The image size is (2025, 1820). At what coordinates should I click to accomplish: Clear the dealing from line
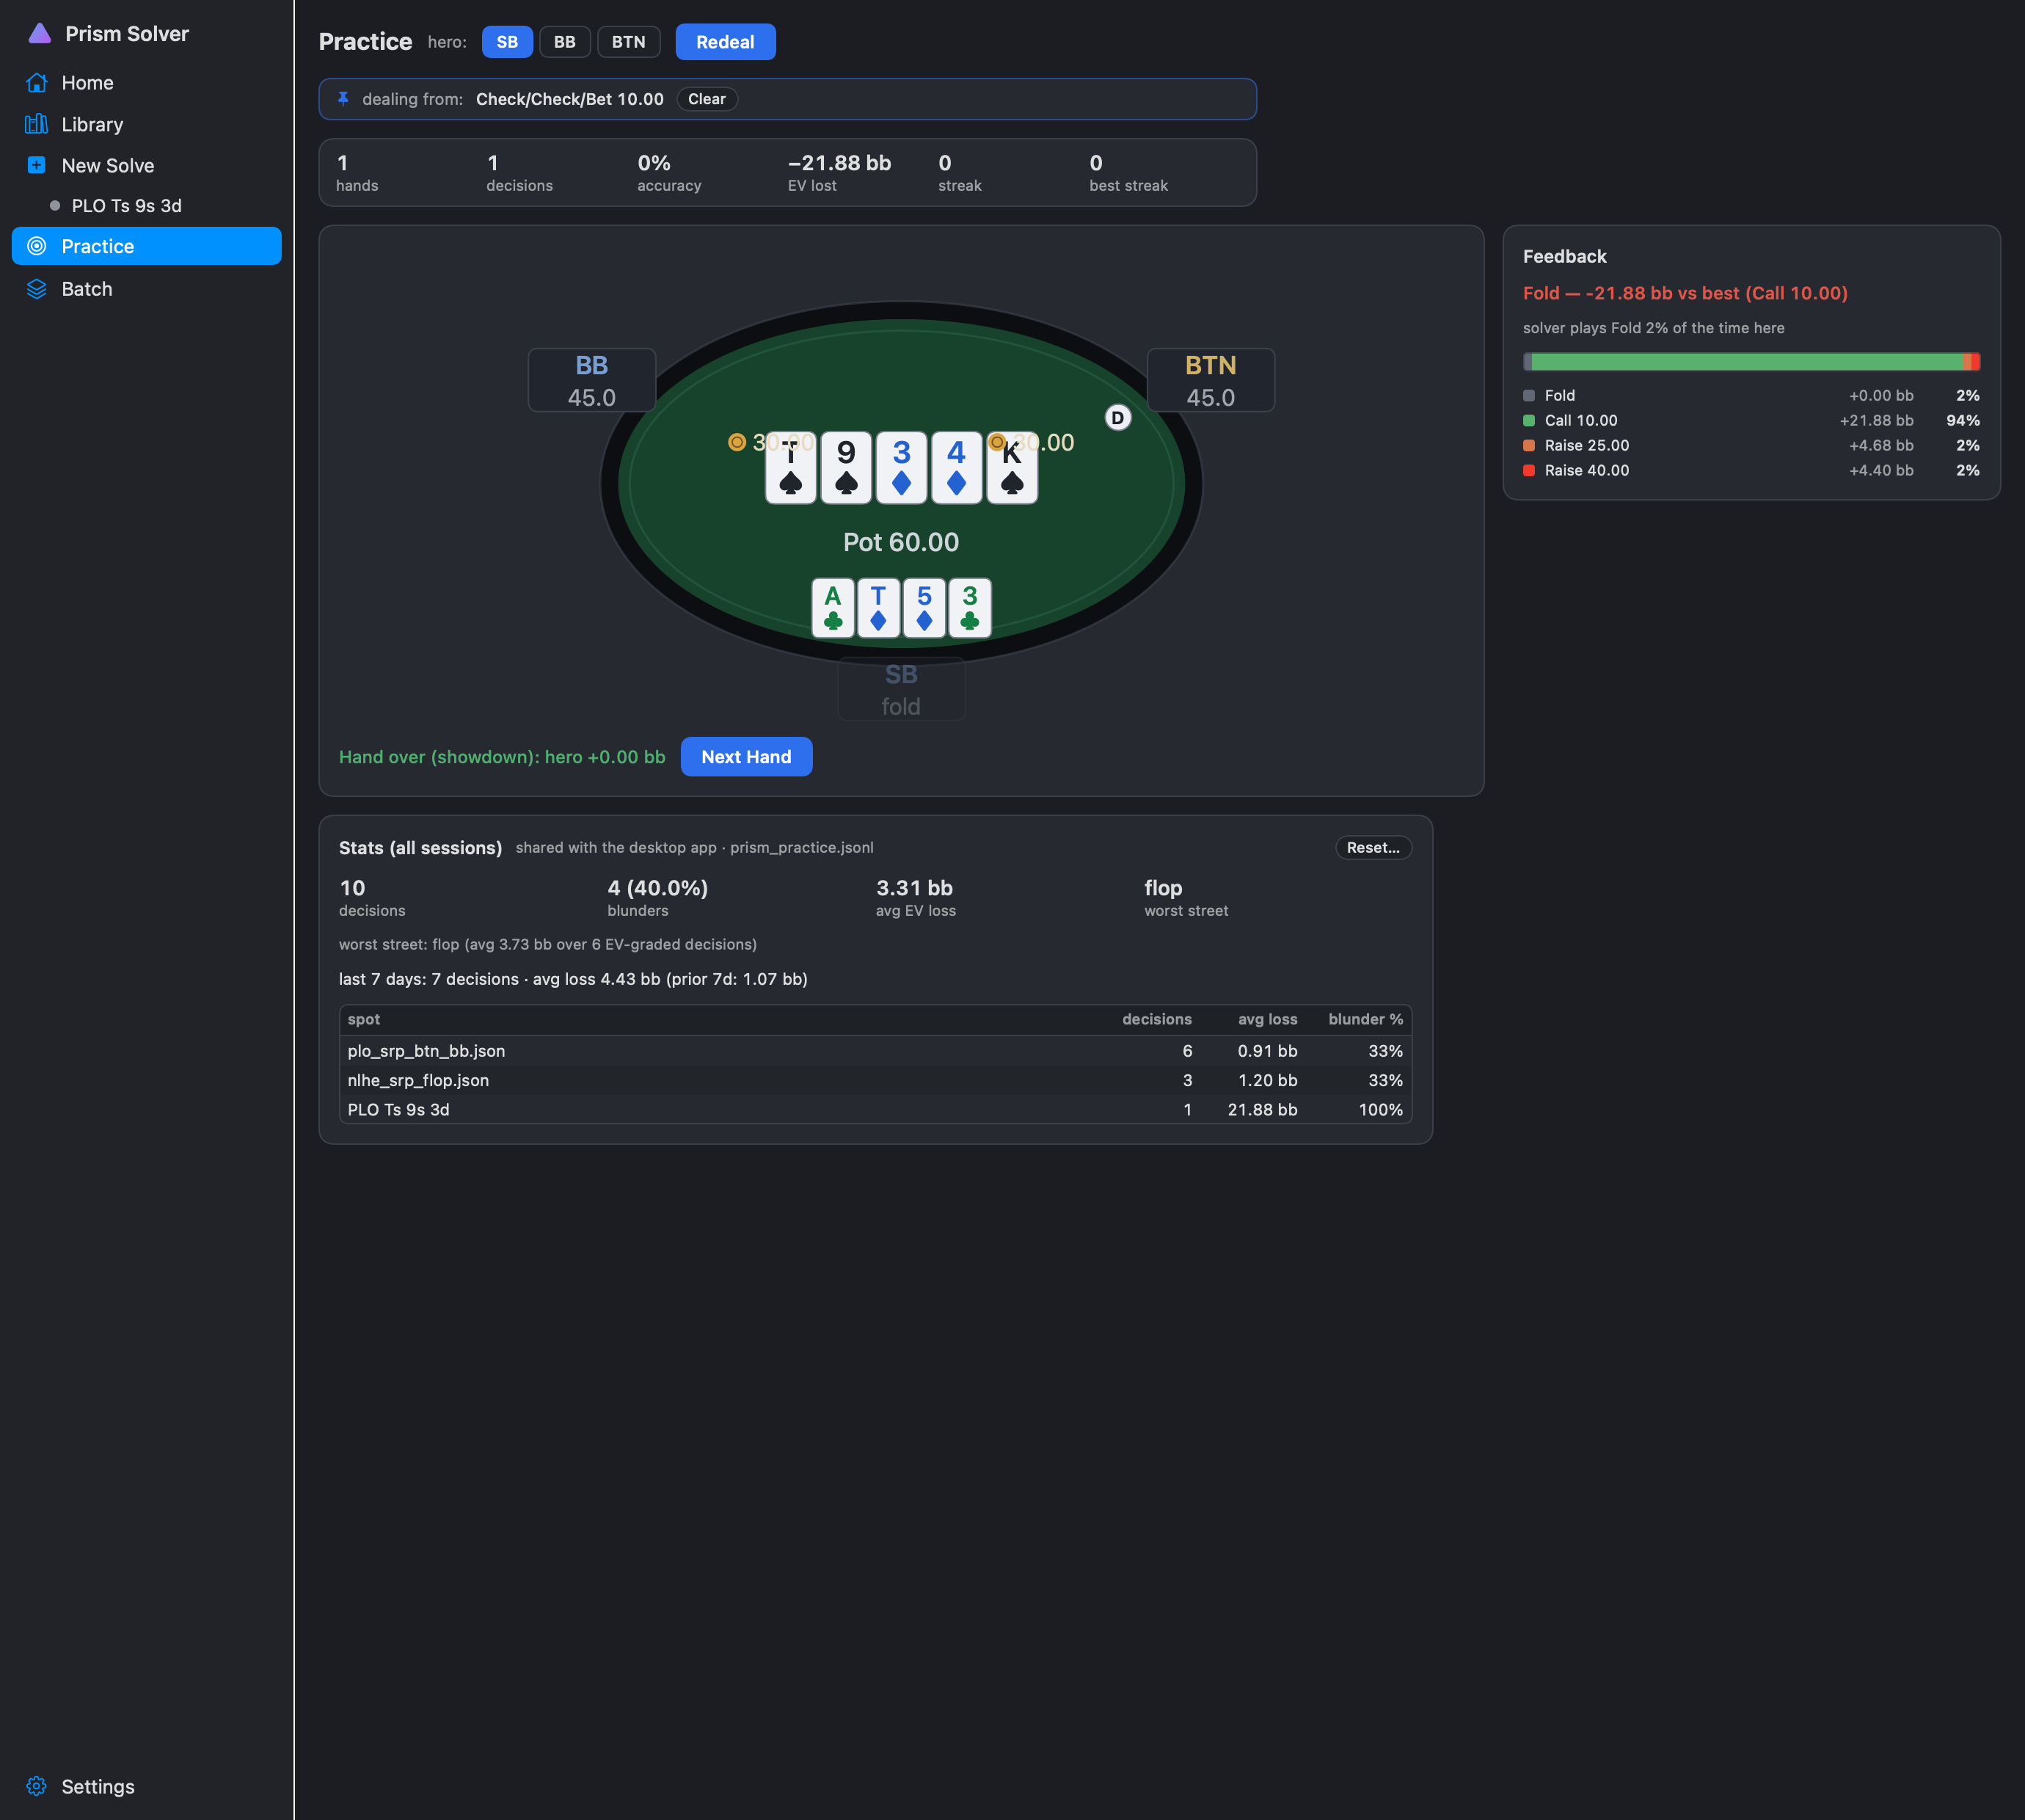click(x=707, y=99)
